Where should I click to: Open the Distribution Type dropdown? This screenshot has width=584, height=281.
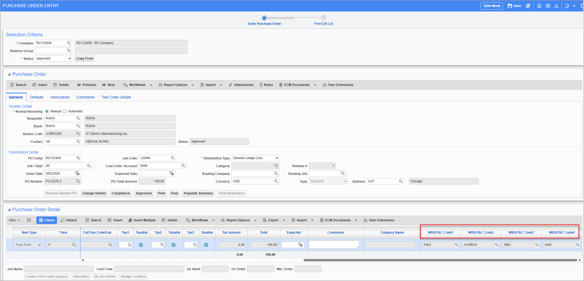(255, 158)
